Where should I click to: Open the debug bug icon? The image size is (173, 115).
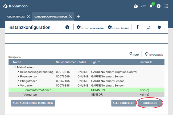(x=159, y=27)
